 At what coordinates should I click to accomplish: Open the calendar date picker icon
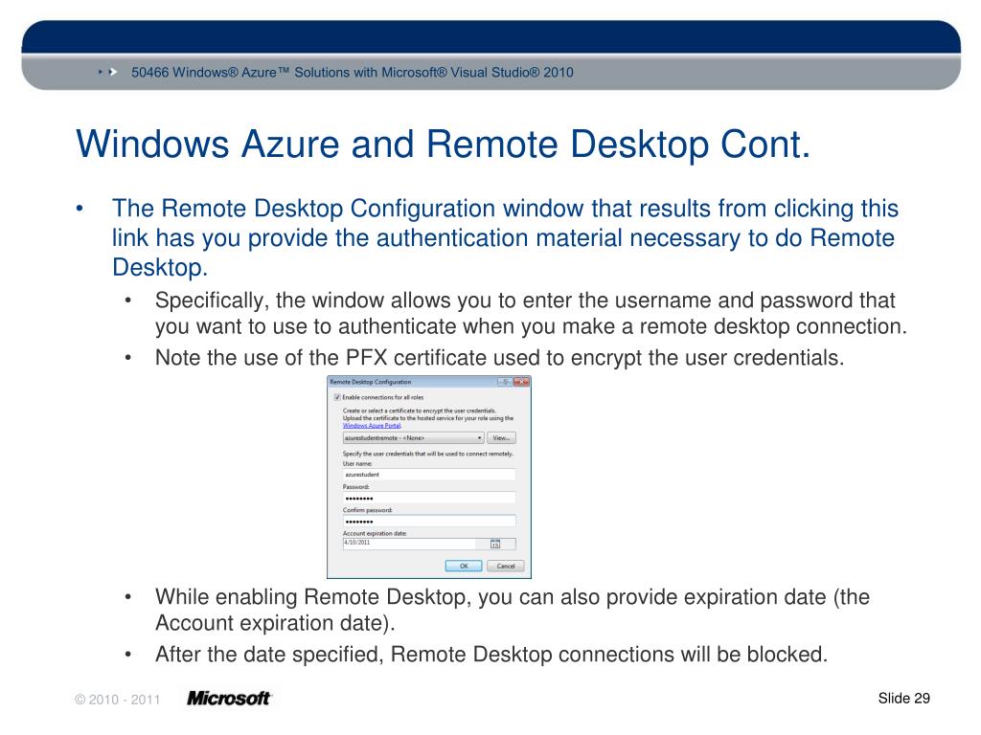tap(495, 544)
